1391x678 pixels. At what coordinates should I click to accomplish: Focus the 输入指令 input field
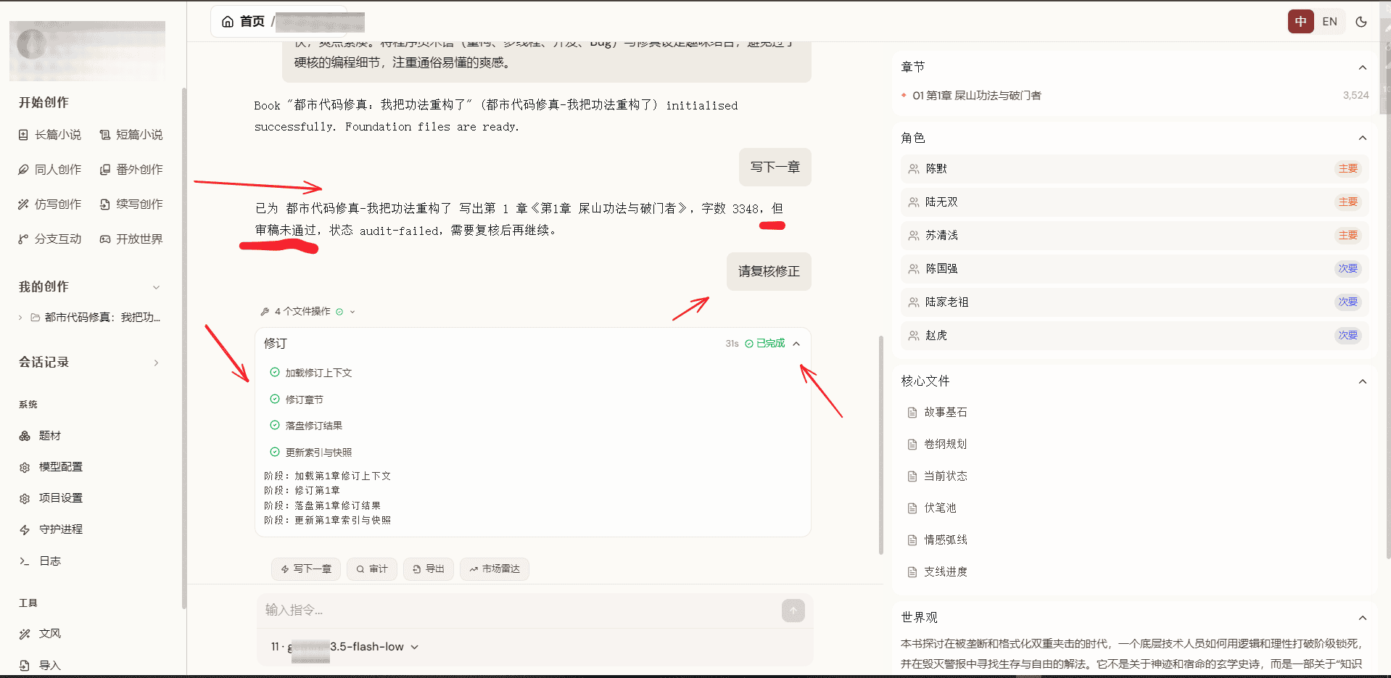tap(519, 611)
